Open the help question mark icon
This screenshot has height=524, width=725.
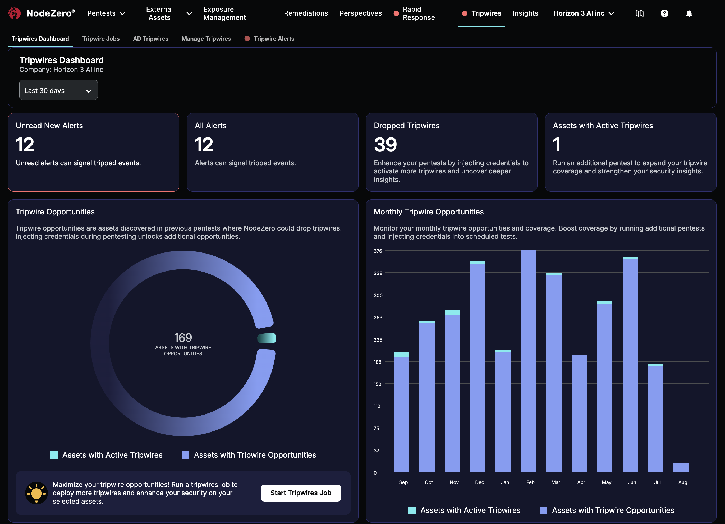click(664, 13)
